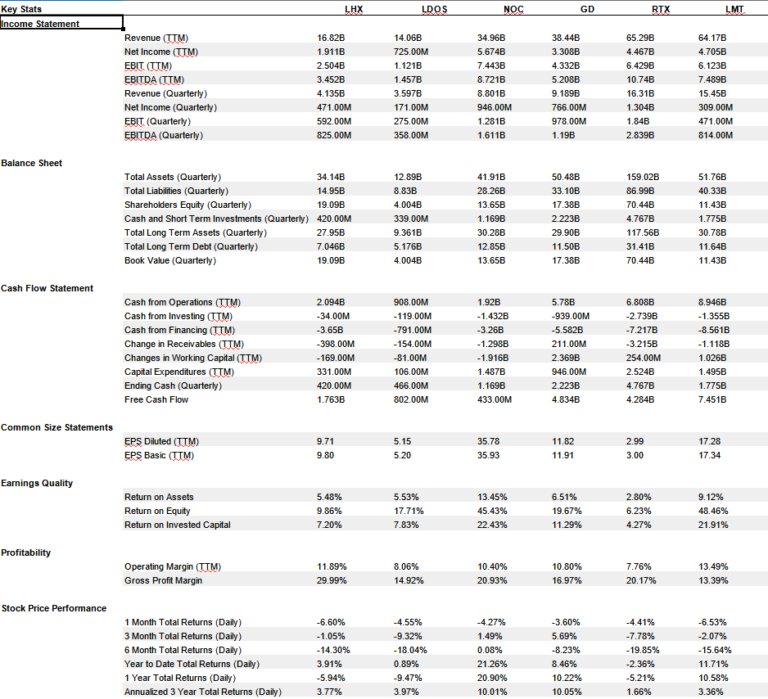Click the Gross Profit Margin label

click(x=163, y=580)
